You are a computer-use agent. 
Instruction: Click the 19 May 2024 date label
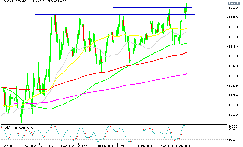click(x=164, y=145)
